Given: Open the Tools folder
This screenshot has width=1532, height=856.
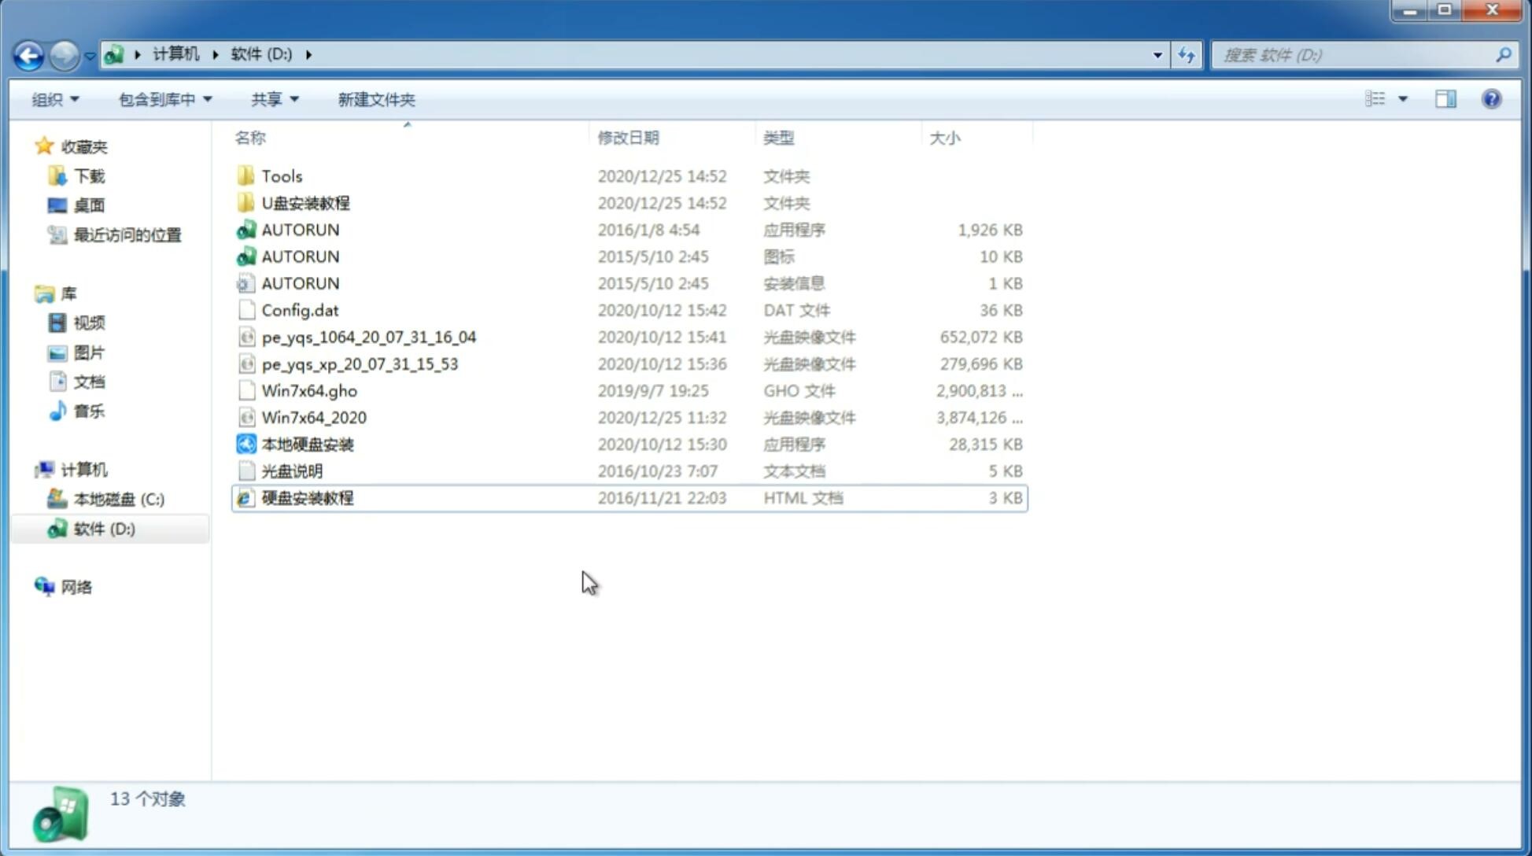Looking at the screenshot, I should coord(281,175).
